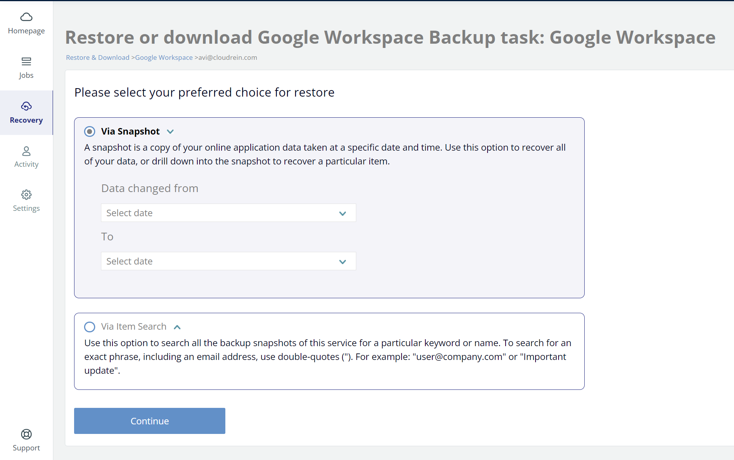
Task: Click the Activity menu label
Action: coord(26,164)
